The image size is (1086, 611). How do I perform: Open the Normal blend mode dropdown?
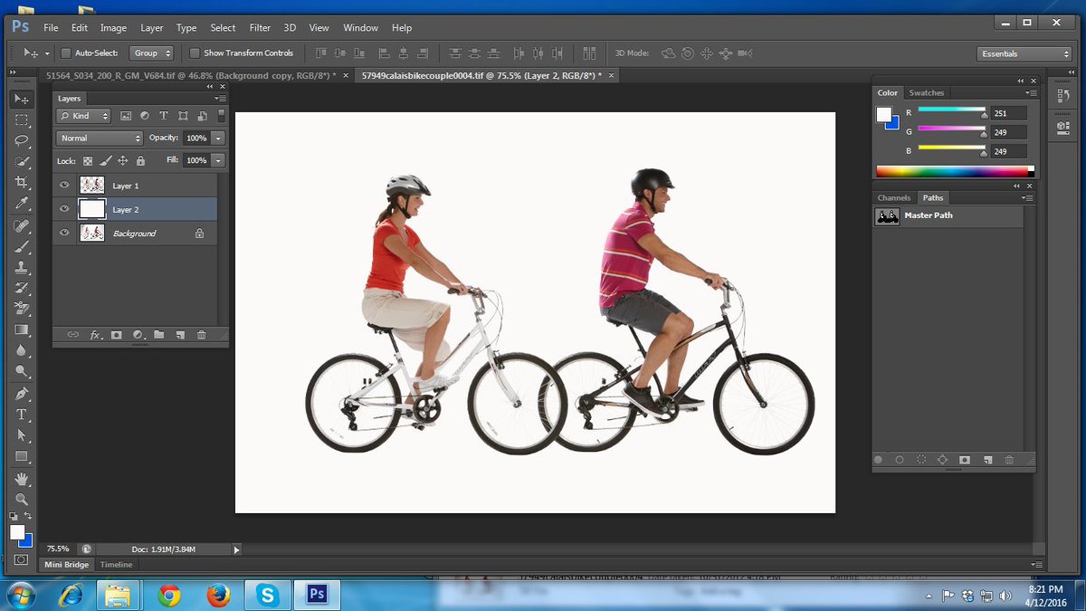tap(100, 138)
